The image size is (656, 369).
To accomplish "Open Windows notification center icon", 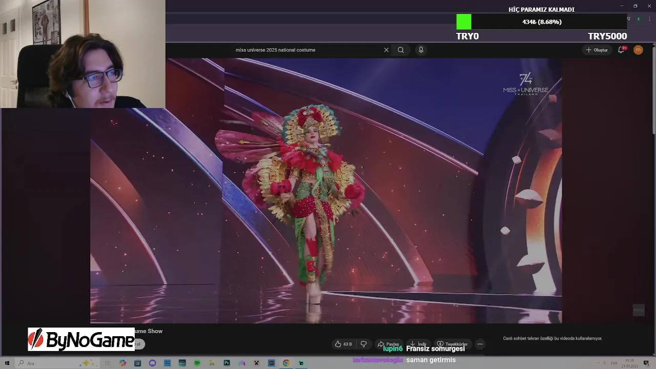I will pos(647,363).
